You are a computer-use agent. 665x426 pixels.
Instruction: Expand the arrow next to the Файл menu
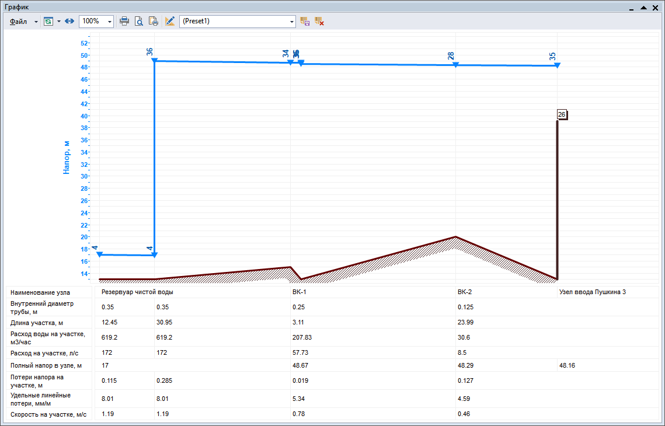(36, 22)
